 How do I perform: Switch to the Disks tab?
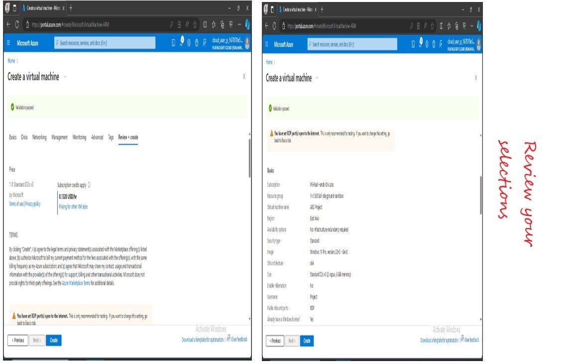[24, 137]
